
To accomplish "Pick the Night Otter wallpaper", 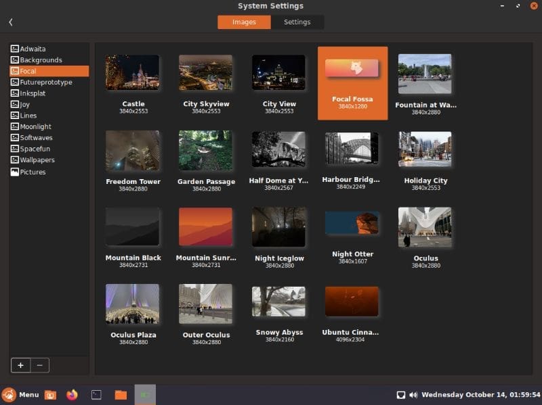I will (x=352, y=223).
